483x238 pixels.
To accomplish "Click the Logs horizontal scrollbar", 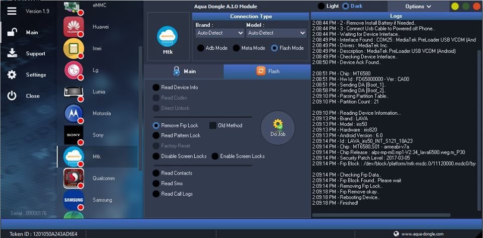I will [381, 215].
